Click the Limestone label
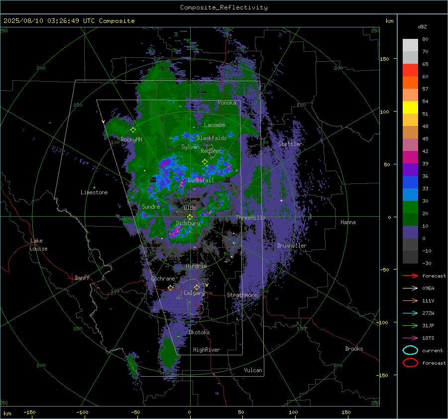The width and height of the screenshot is (448, 419). pos(94,192)
